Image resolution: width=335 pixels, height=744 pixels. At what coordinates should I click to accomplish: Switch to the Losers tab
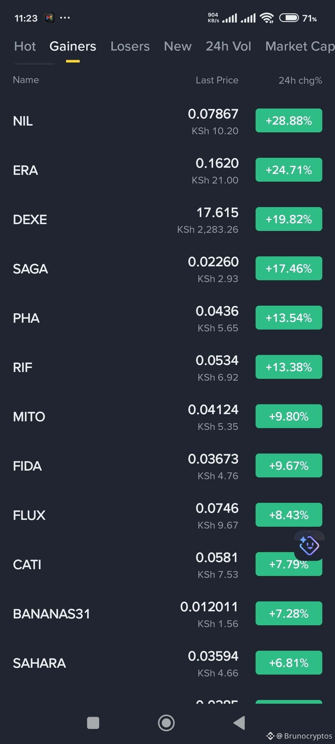pos(130,46)
